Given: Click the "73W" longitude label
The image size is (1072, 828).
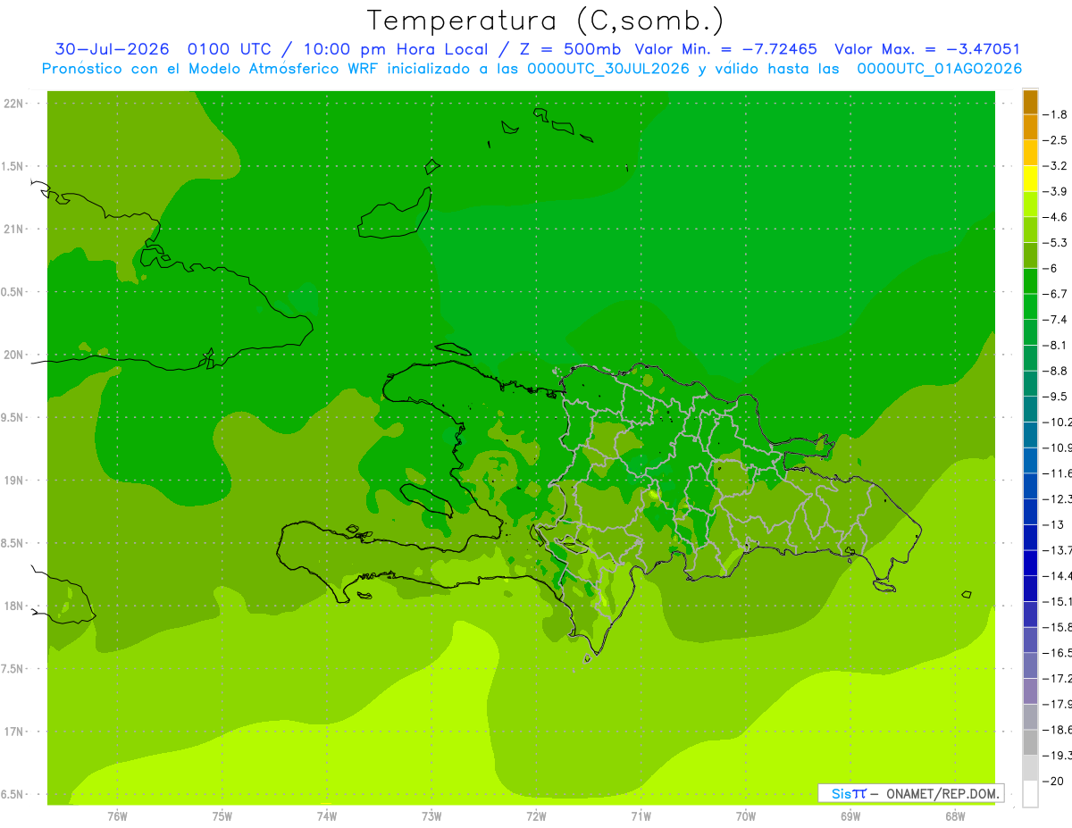Looking at the screenshot, I should pyautogui.click(x=431, y=815).
